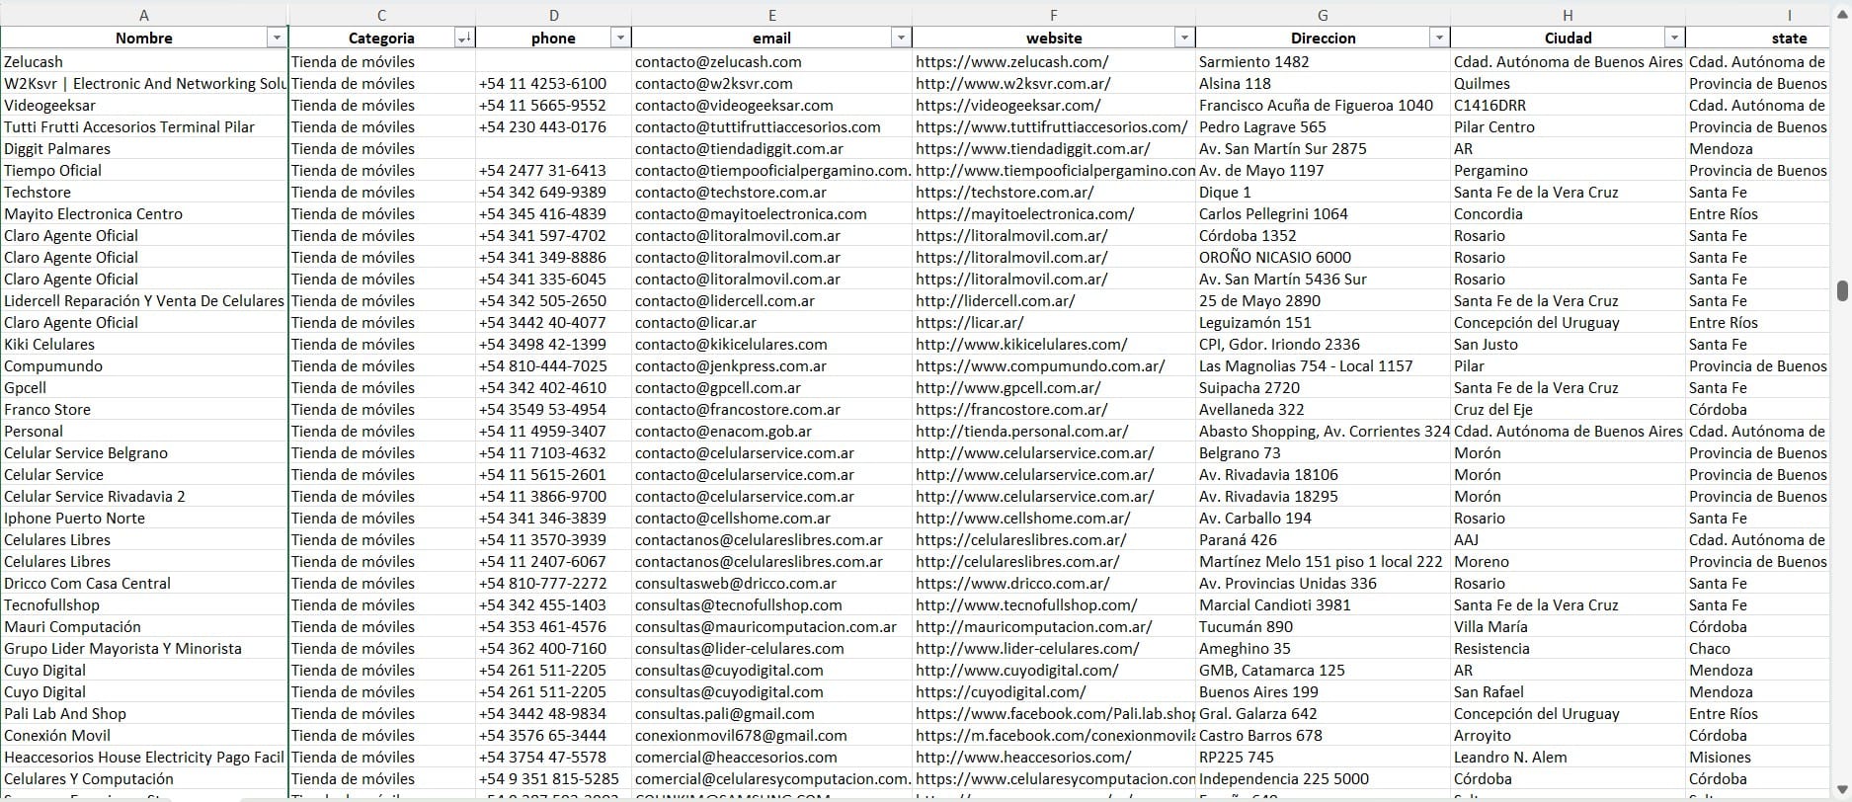1852x802 pixels.
Task: Select the city cell "Cruz del Eje"
Action: coord(1568,409)
